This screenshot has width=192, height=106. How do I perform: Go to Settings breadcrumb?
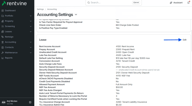[40, 9]
